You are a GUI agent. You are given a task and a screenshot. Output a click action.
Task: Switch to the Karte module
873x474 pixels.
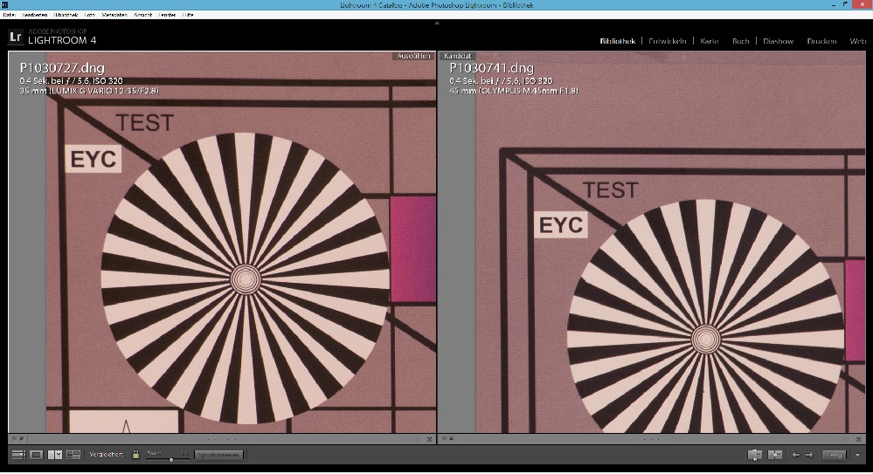pyautogui.click(x=710, y=41)
